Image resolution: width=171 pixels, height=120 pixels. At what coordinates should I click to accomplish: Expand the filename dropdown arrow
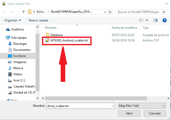pyautogui.click(x=113, y=106)
